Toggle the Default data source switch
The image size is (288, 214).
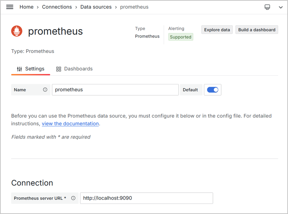coord(213,90)
